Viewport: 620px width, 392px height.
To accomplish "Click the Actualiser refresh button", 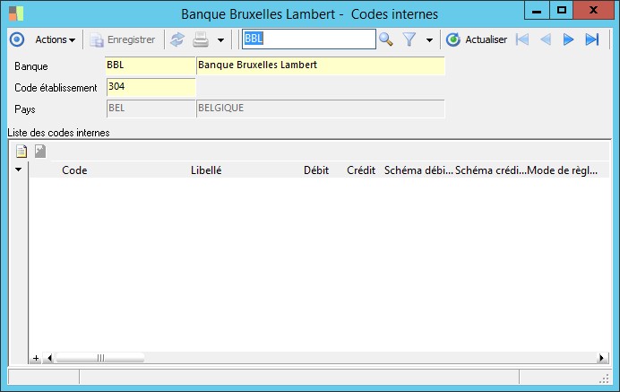I will (477, 39).
